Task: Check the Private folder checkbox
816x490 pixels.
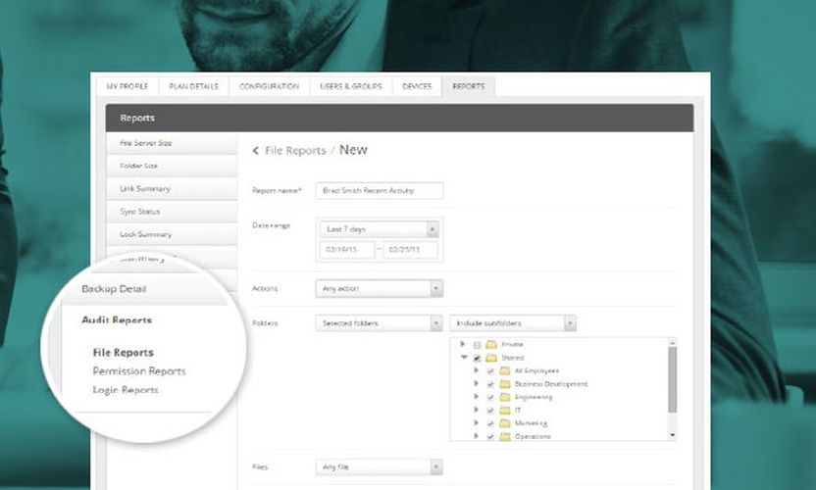Action: coord(478,345)
